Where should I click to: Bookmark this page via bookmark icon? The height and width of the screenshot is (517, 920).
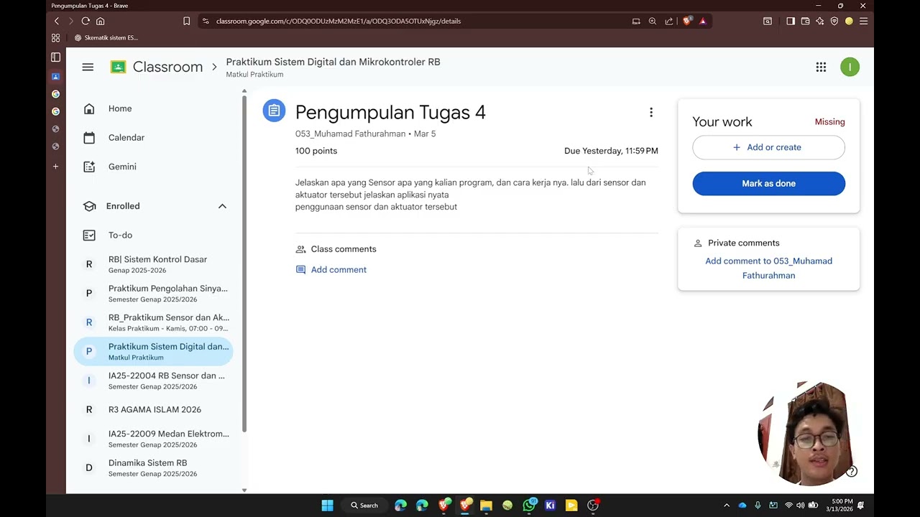click(186, 21)
